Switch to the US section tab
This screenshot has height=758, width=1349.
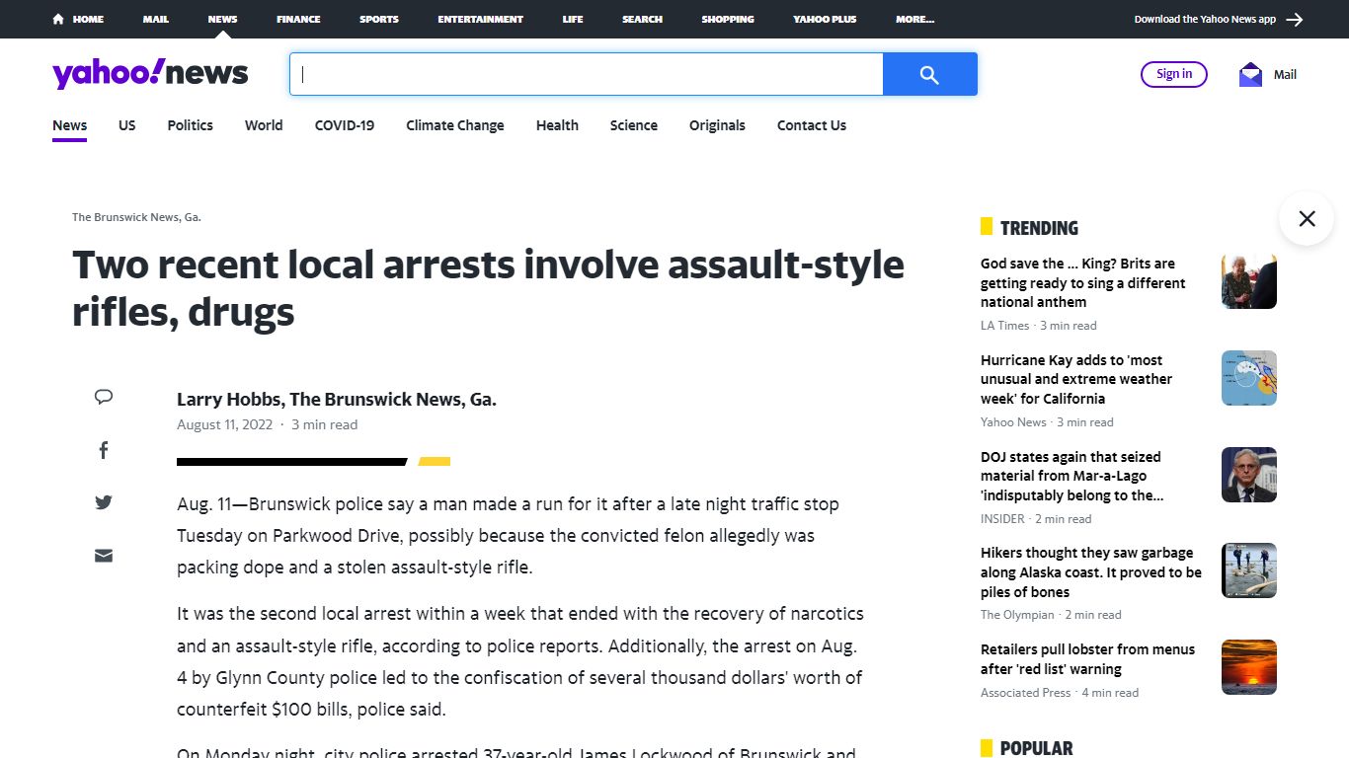pyautogui.click(x=127, y=125)
